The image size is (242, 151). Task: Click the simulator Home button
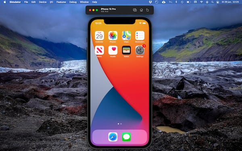142,10
